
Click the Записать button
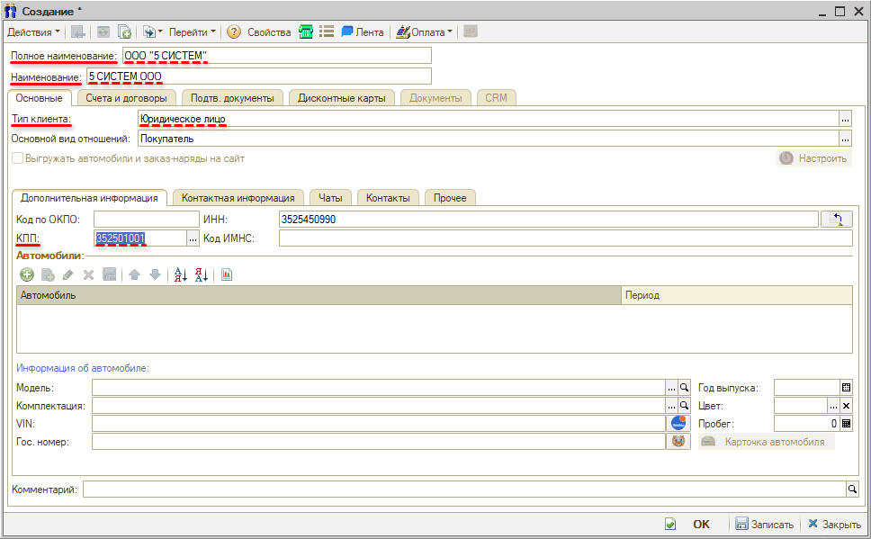764,525
